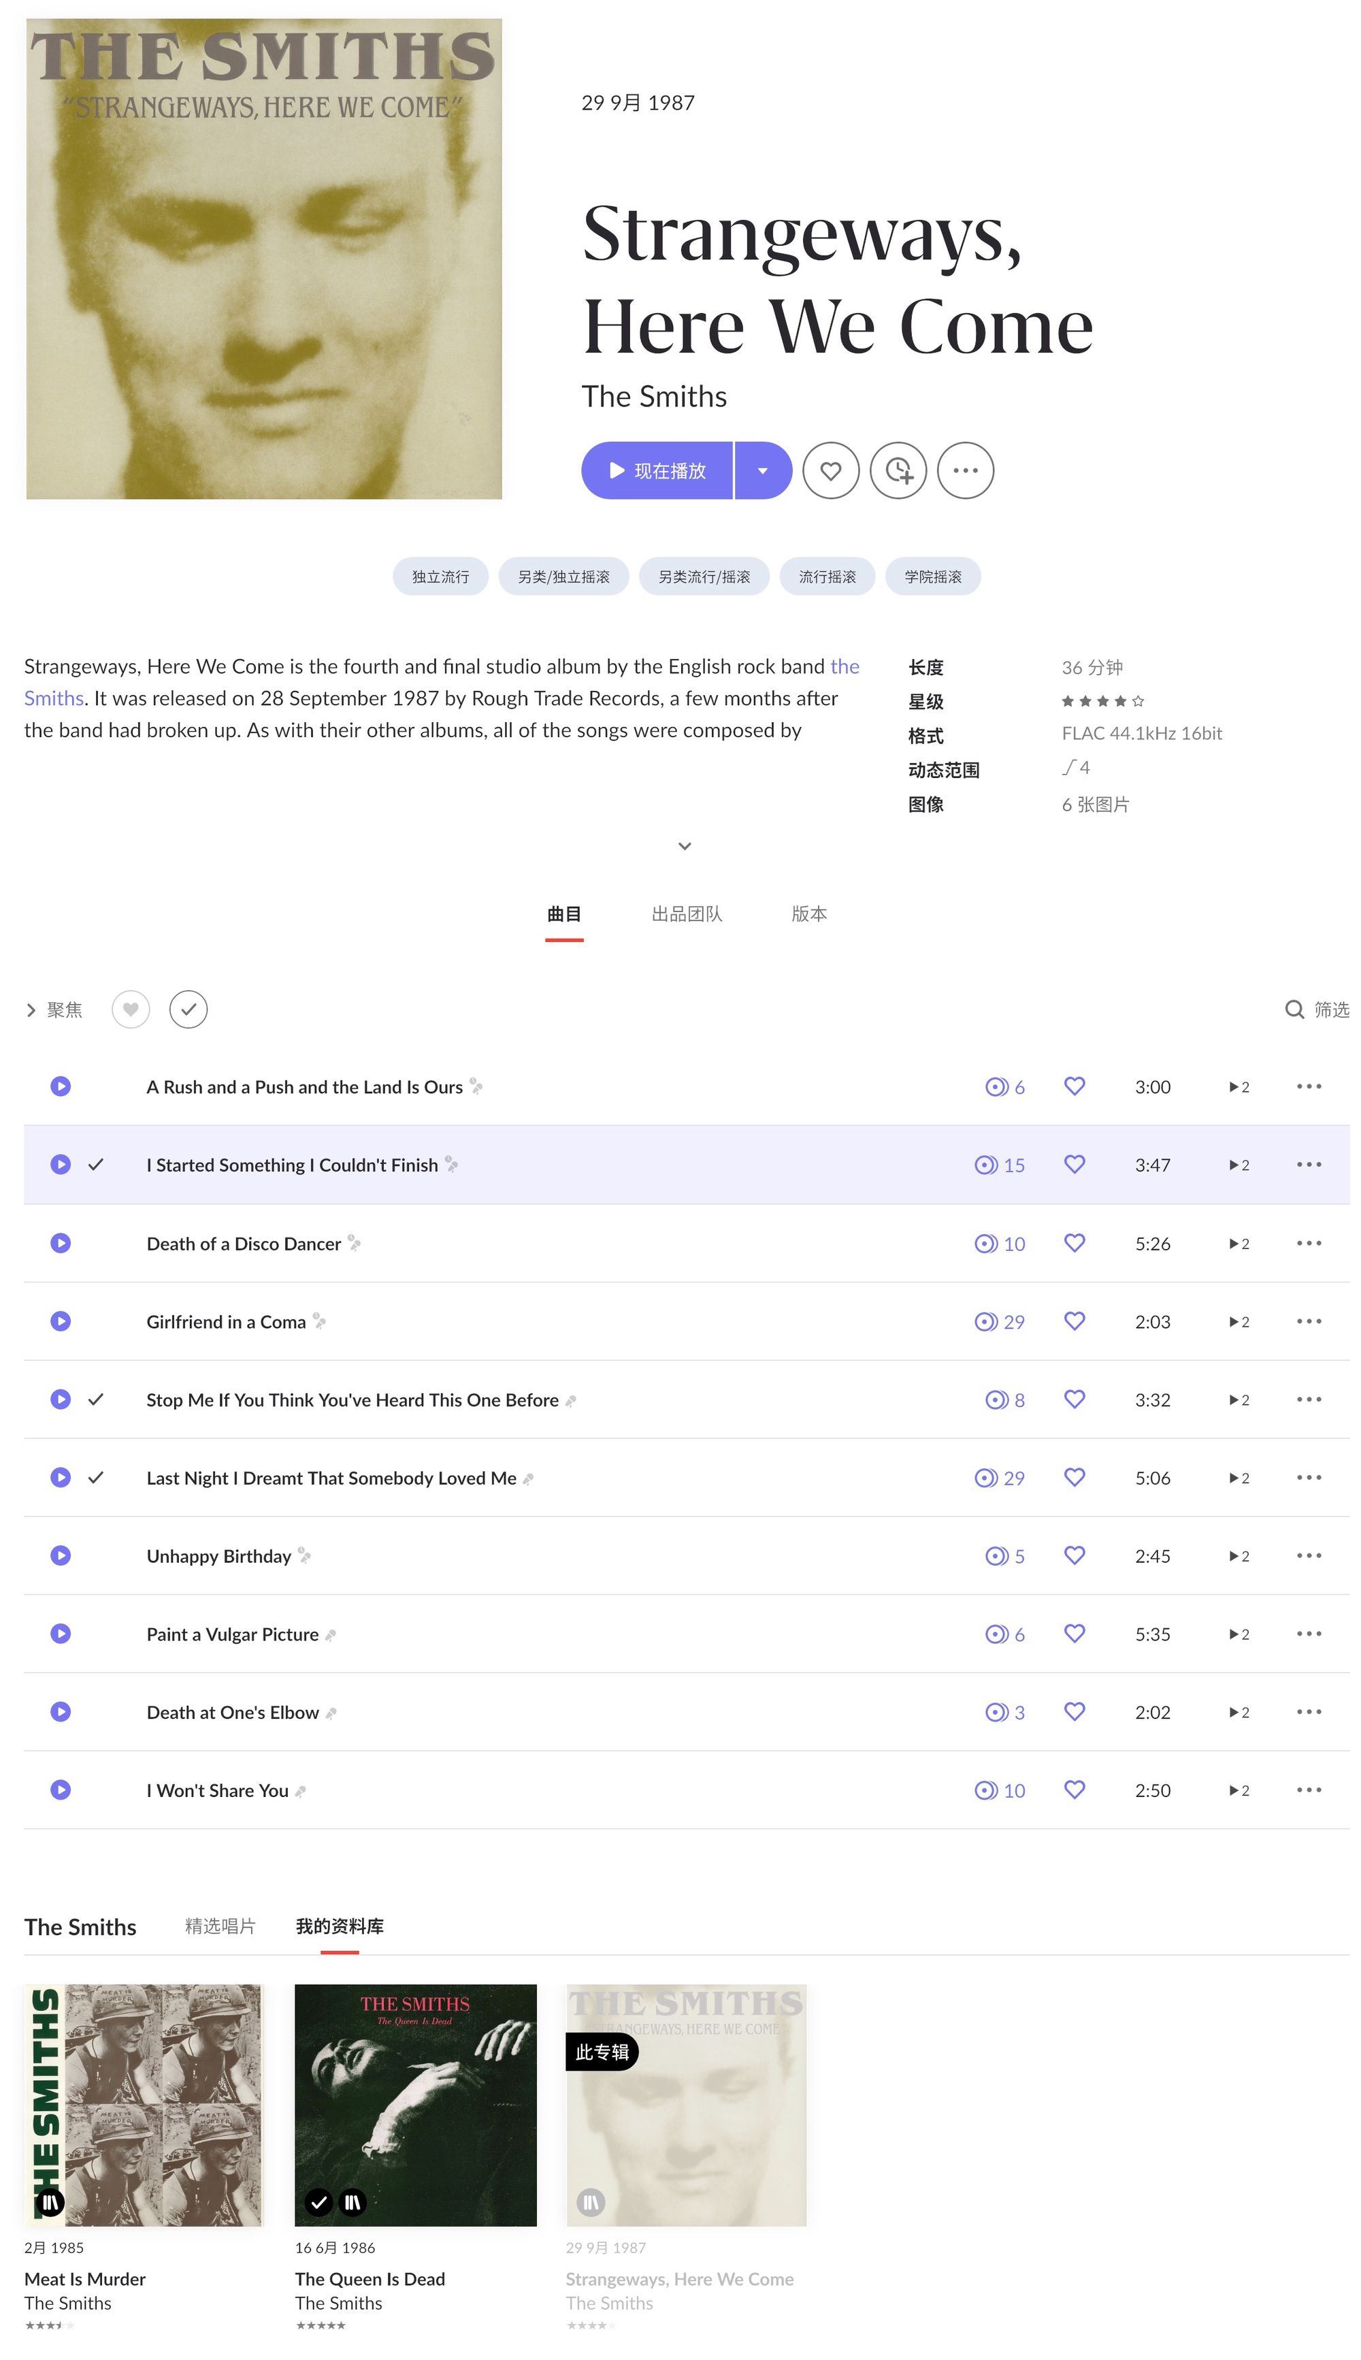
Task: Click play icon for Unhappy Birthday
Action: coord(61,1556)
